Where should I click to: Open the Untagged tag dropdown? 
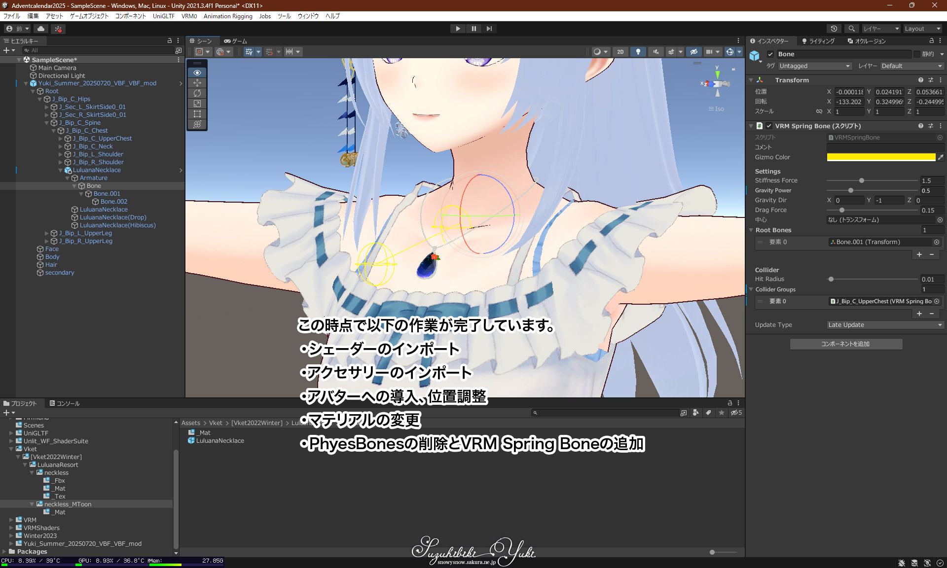click(814, 66)
